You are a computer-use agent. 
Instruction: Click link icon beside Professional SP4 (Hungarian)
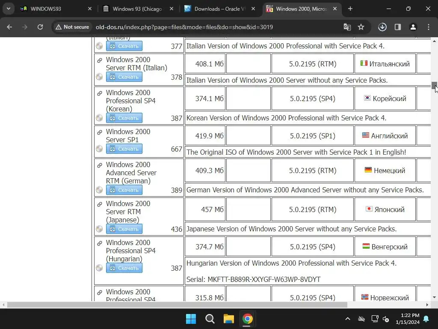[x=99, y=243]
